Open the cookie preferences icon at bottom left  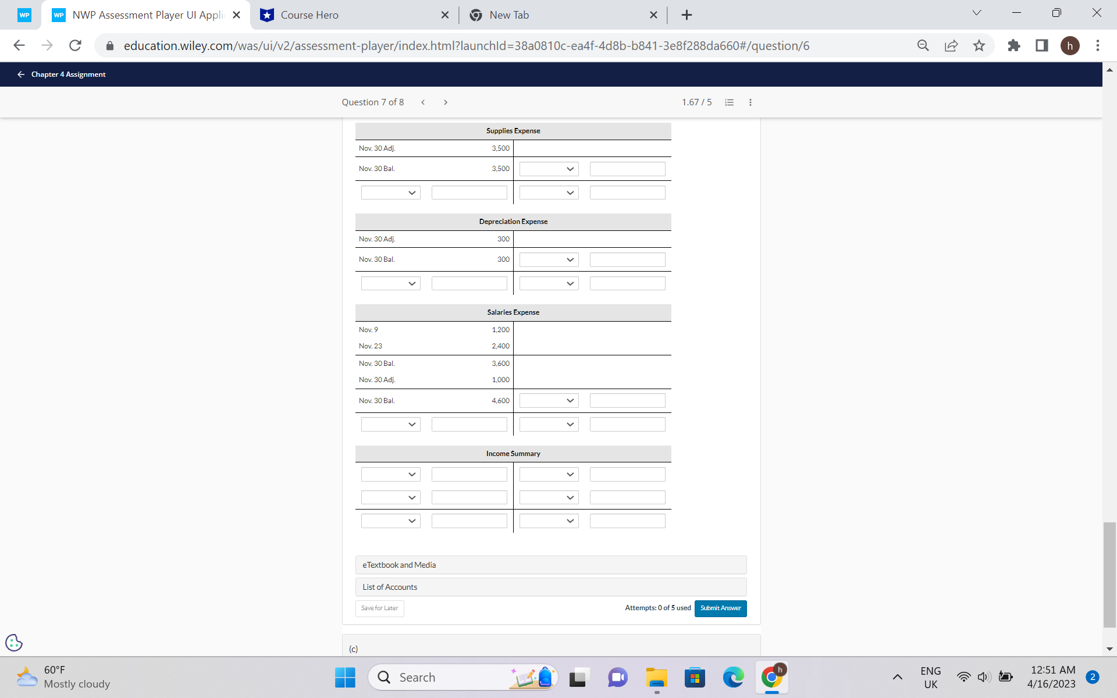(14, 643)
